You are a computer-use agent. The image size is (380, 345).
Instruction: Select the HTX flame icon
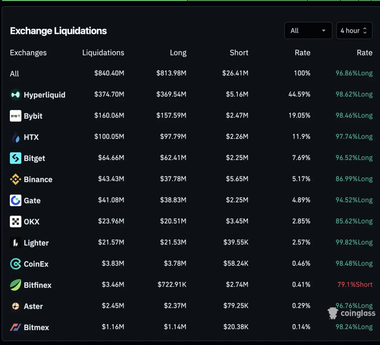click(16, 137)
